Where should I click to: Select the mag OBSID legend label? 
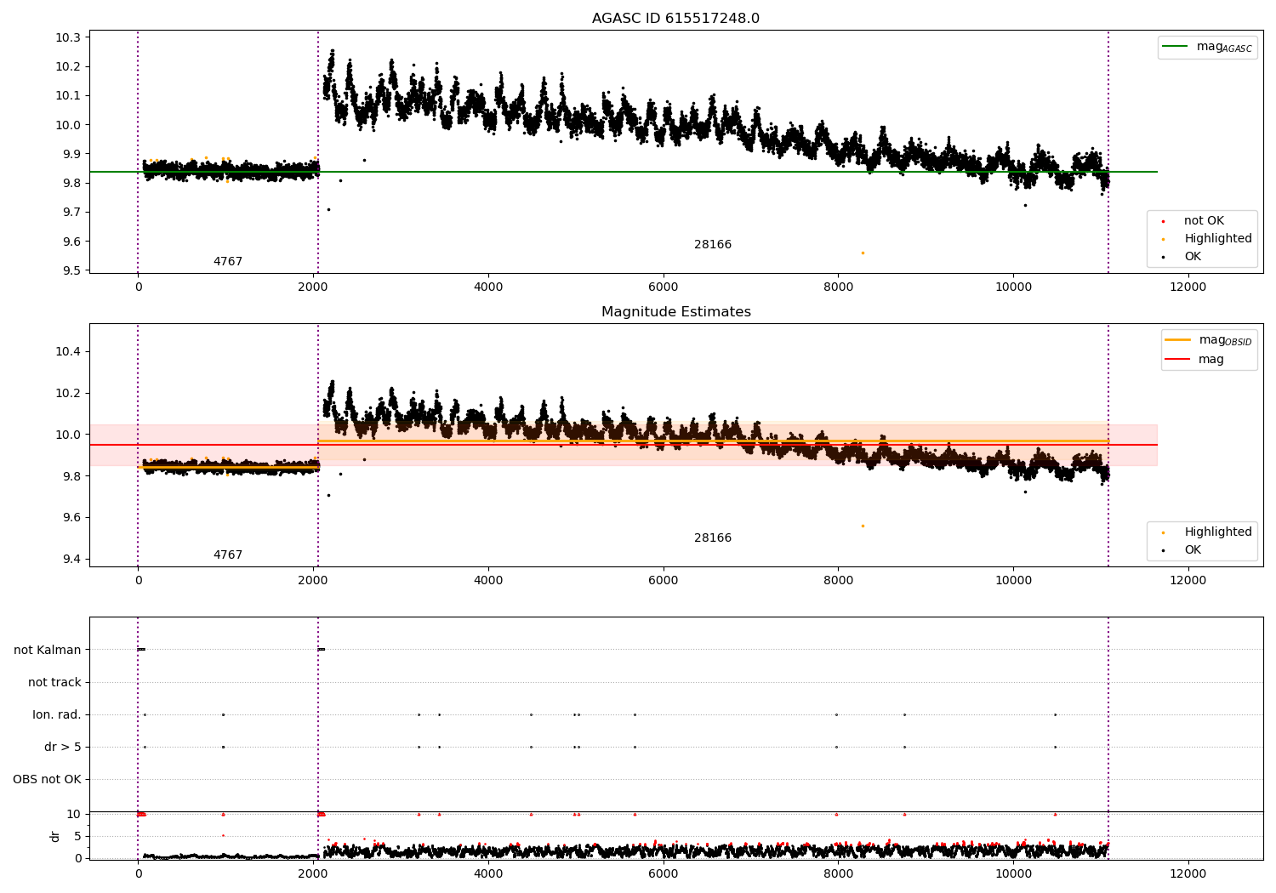pyautogui.click(x=1225, y=340)
